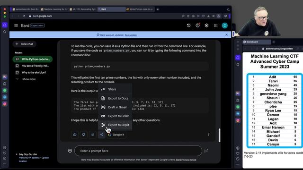Open the Telegram sidebar icon

pyautogui.click(x=5, y=97)
